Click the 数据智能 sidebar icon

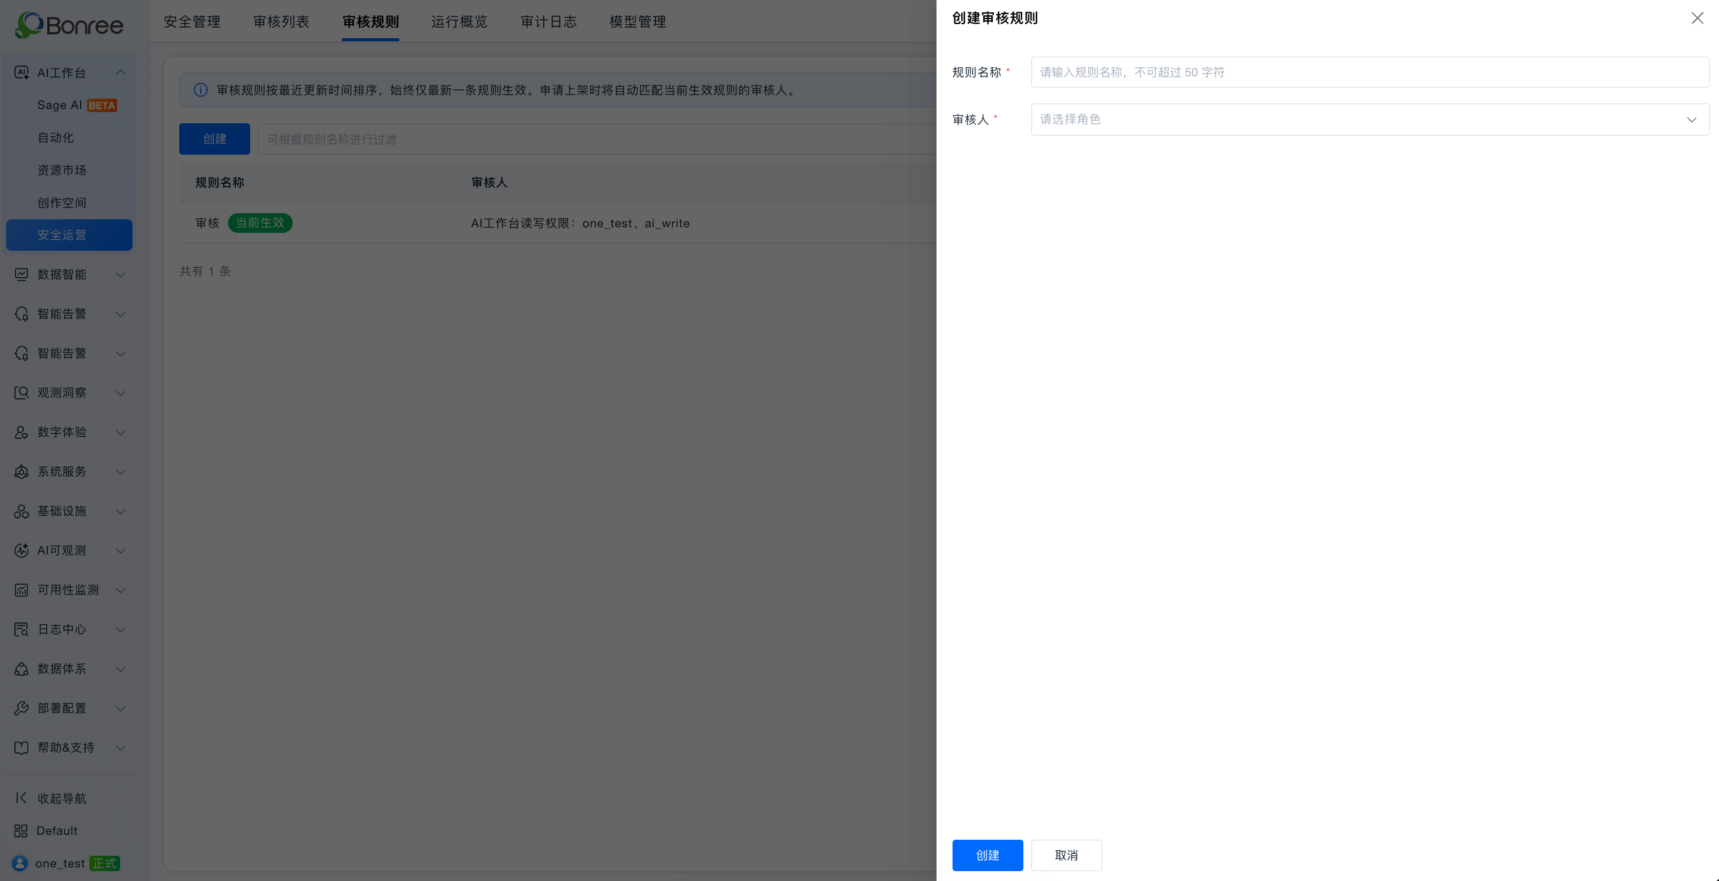pyautogui.click(x=22, y=274)
